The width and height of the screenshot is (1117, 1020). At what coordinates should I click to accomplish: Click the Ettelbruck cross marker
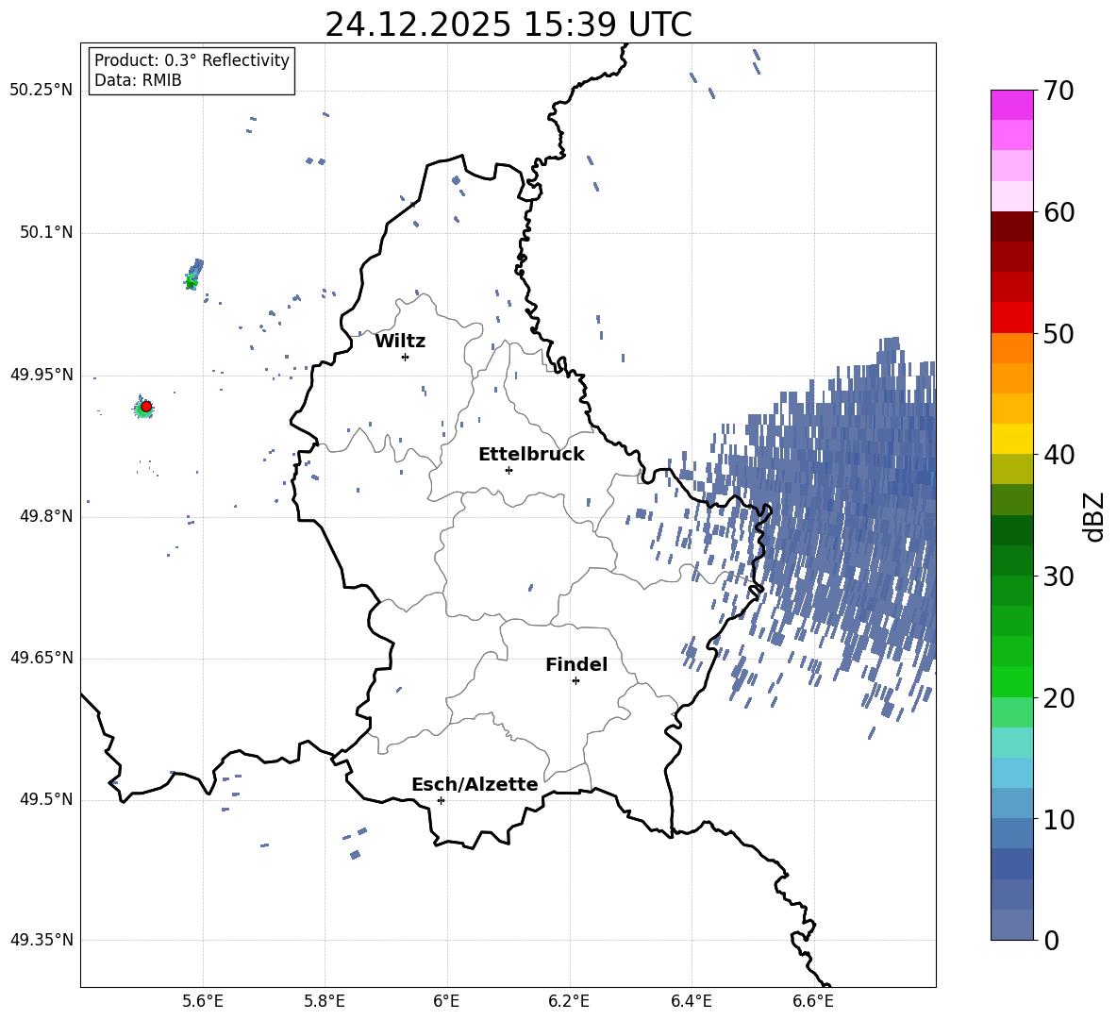(508, 470)
